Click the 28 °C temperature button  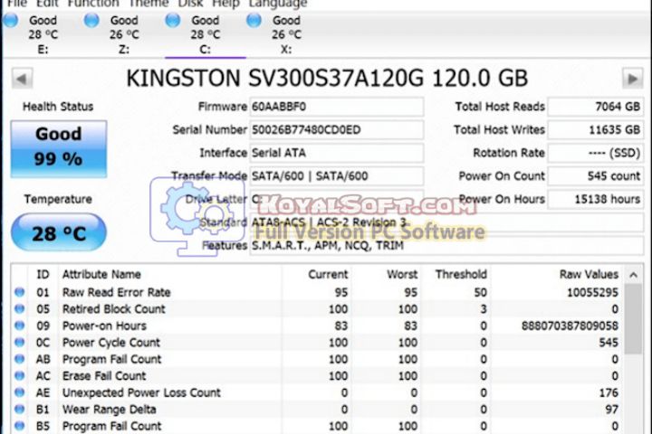coord(59,232)
